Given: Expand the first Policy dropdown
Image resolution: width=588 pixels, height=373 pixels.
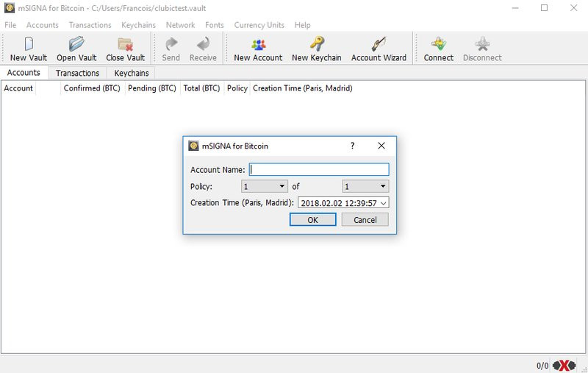Looking at the screenshot, I should tap(265, 186).
